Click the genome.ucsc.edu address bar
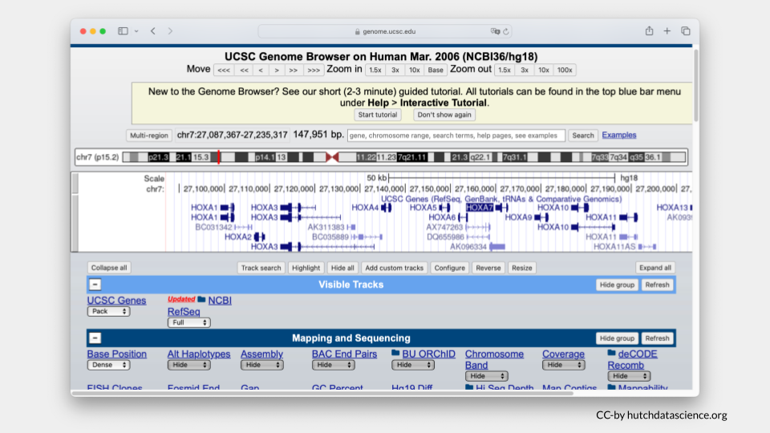This screenshot has height=433, width=770. 385,31
